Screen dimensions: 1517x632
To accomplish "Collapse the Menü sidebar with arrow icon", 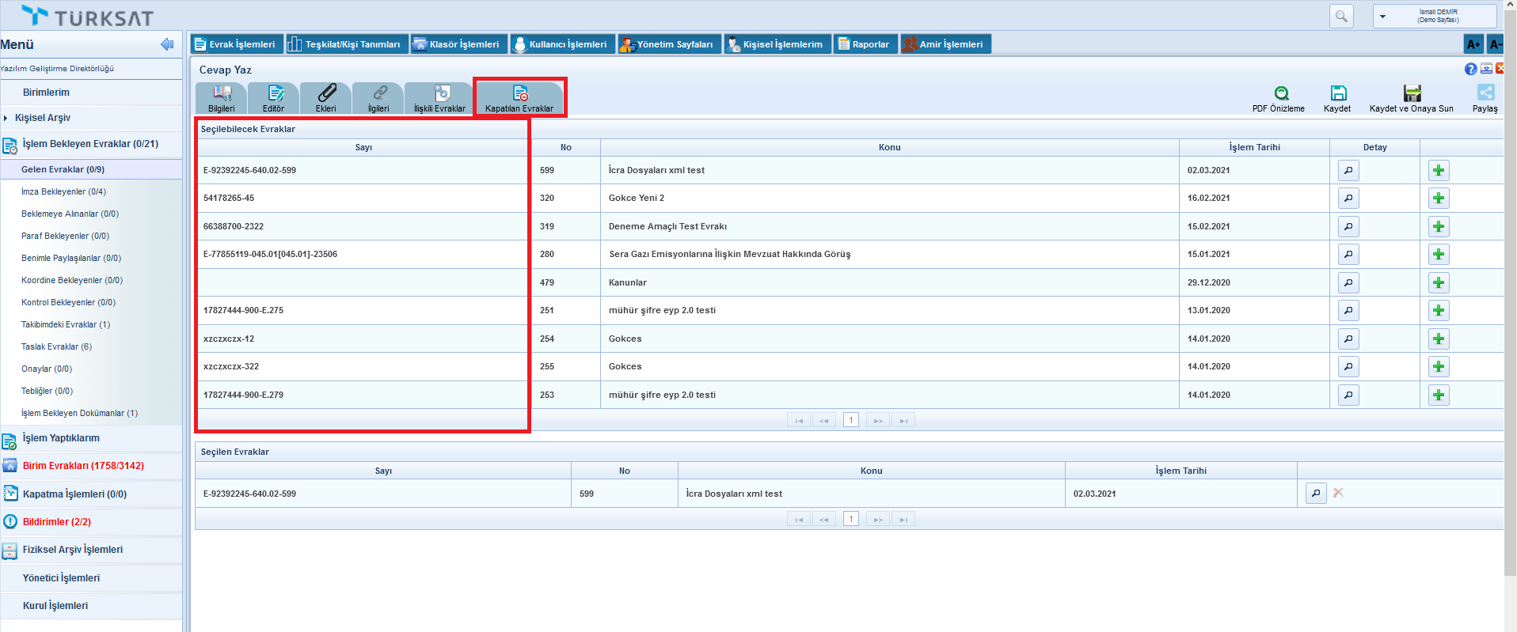I will [x=167, y=44].
